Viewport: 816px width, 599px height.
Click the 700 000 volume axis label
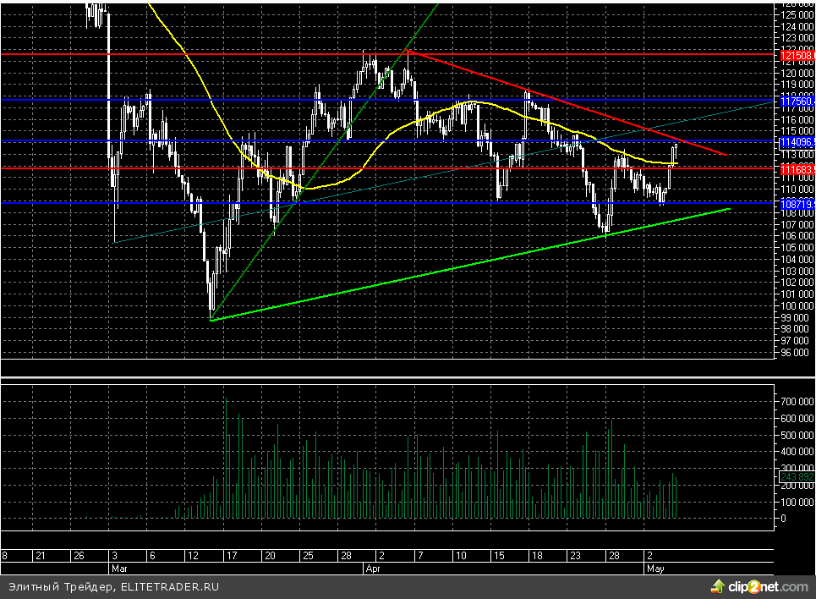click(x=797, y=402)
